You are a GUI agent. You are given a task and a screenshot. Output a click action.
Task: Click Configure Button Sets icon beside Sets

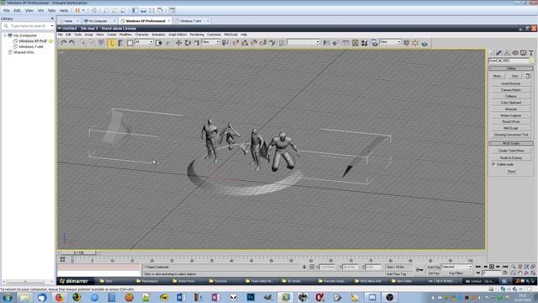pyautogui.click(x=528, y=76)
